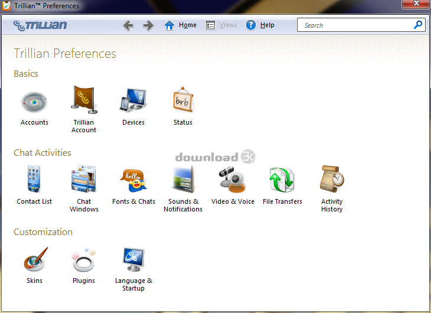The height and width of the screenshot is (313, 431).
Task: Click the "Sounds & Notifications" label
Action: (183, 206)
